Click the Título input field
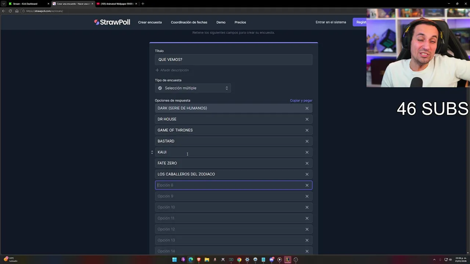This screenshot has width=470, height=264. (234, 59)
